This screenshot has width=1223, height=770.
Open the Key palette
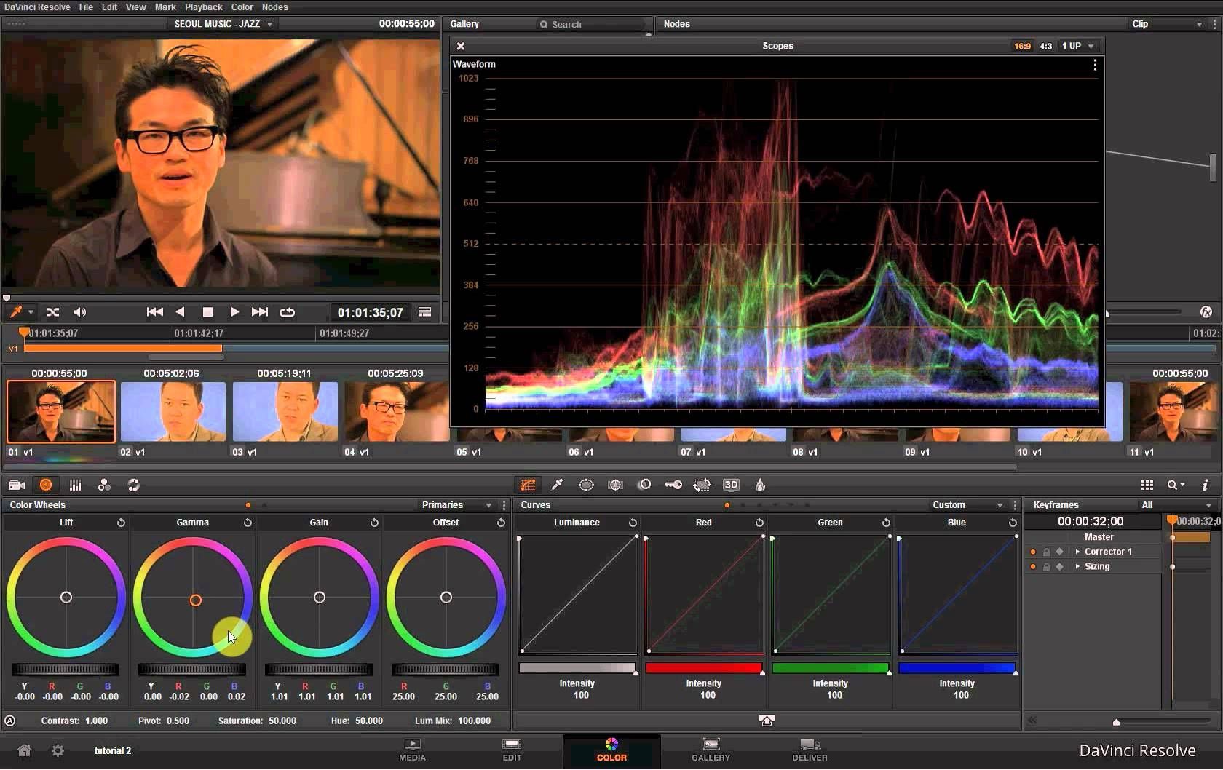[673, 485]
